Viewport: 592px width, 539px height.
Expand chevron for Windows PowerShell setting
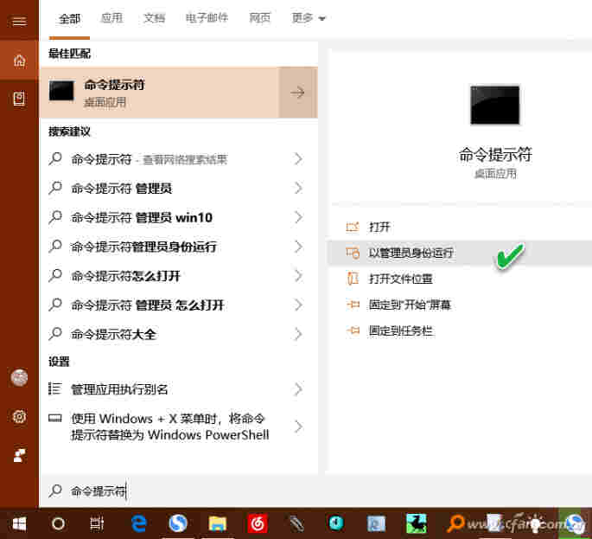[298, 427]
